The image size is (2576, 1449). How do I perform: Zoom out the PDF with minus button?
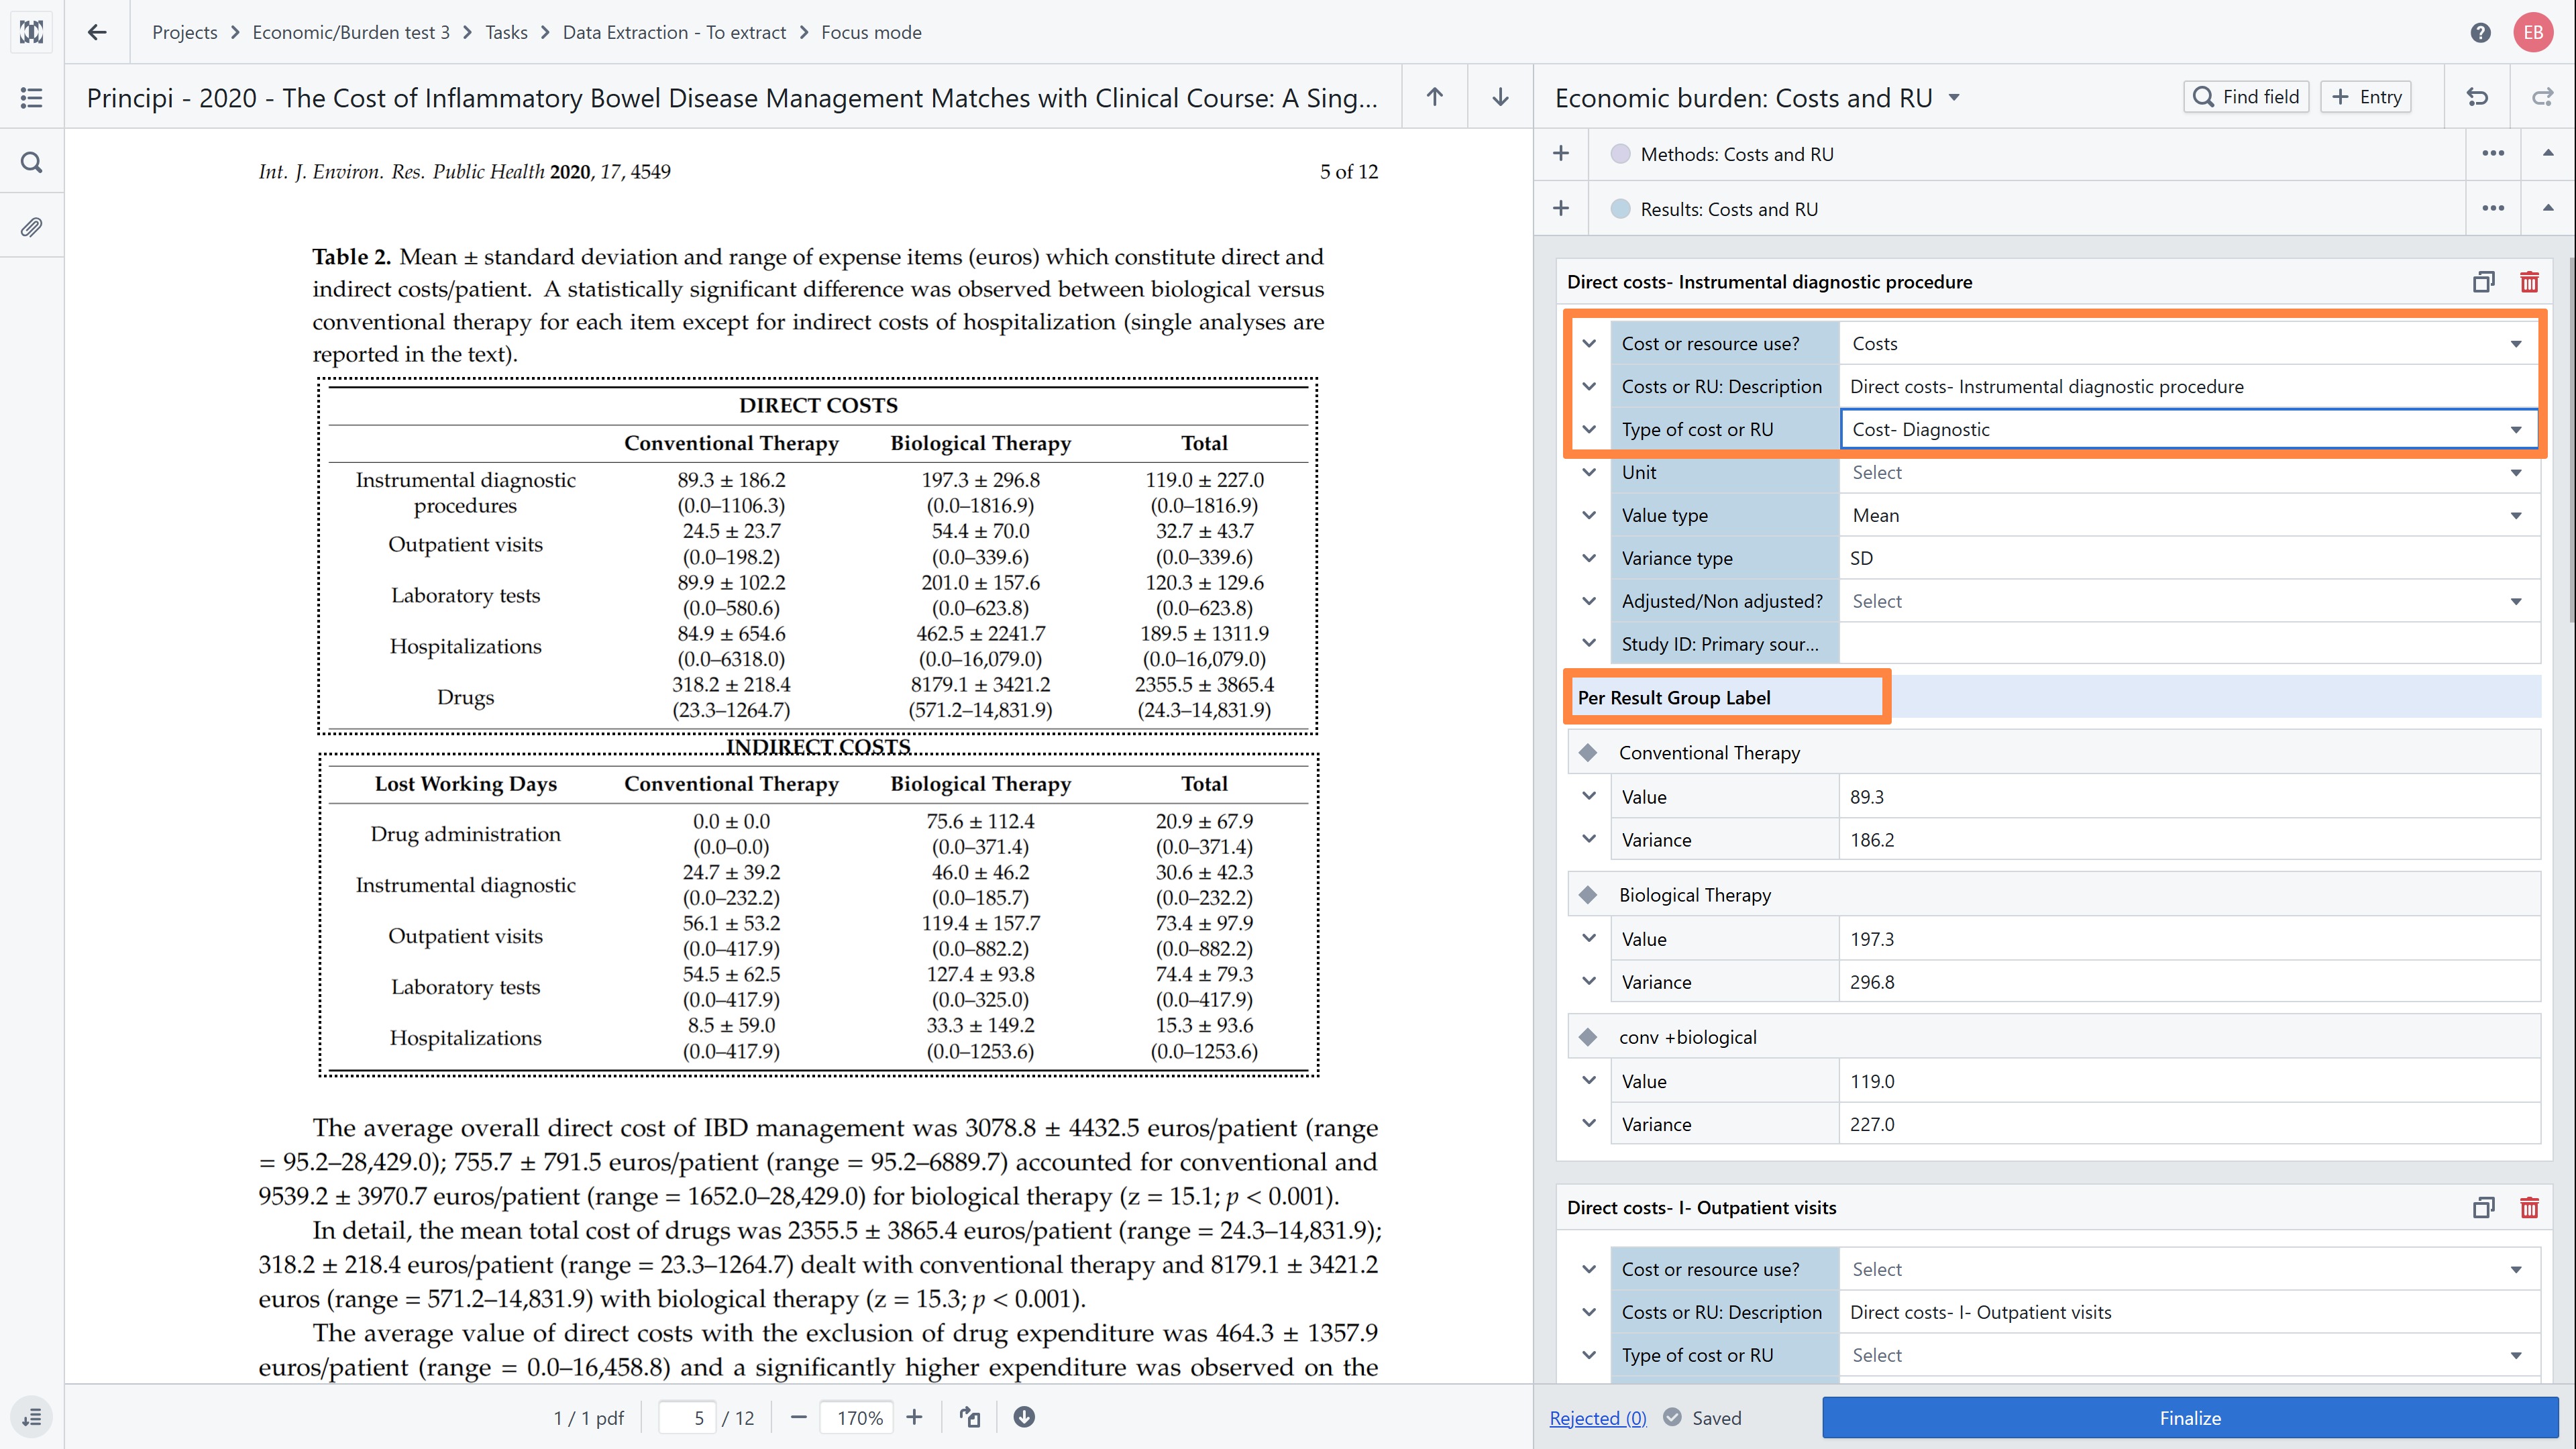click(798, 1417)
